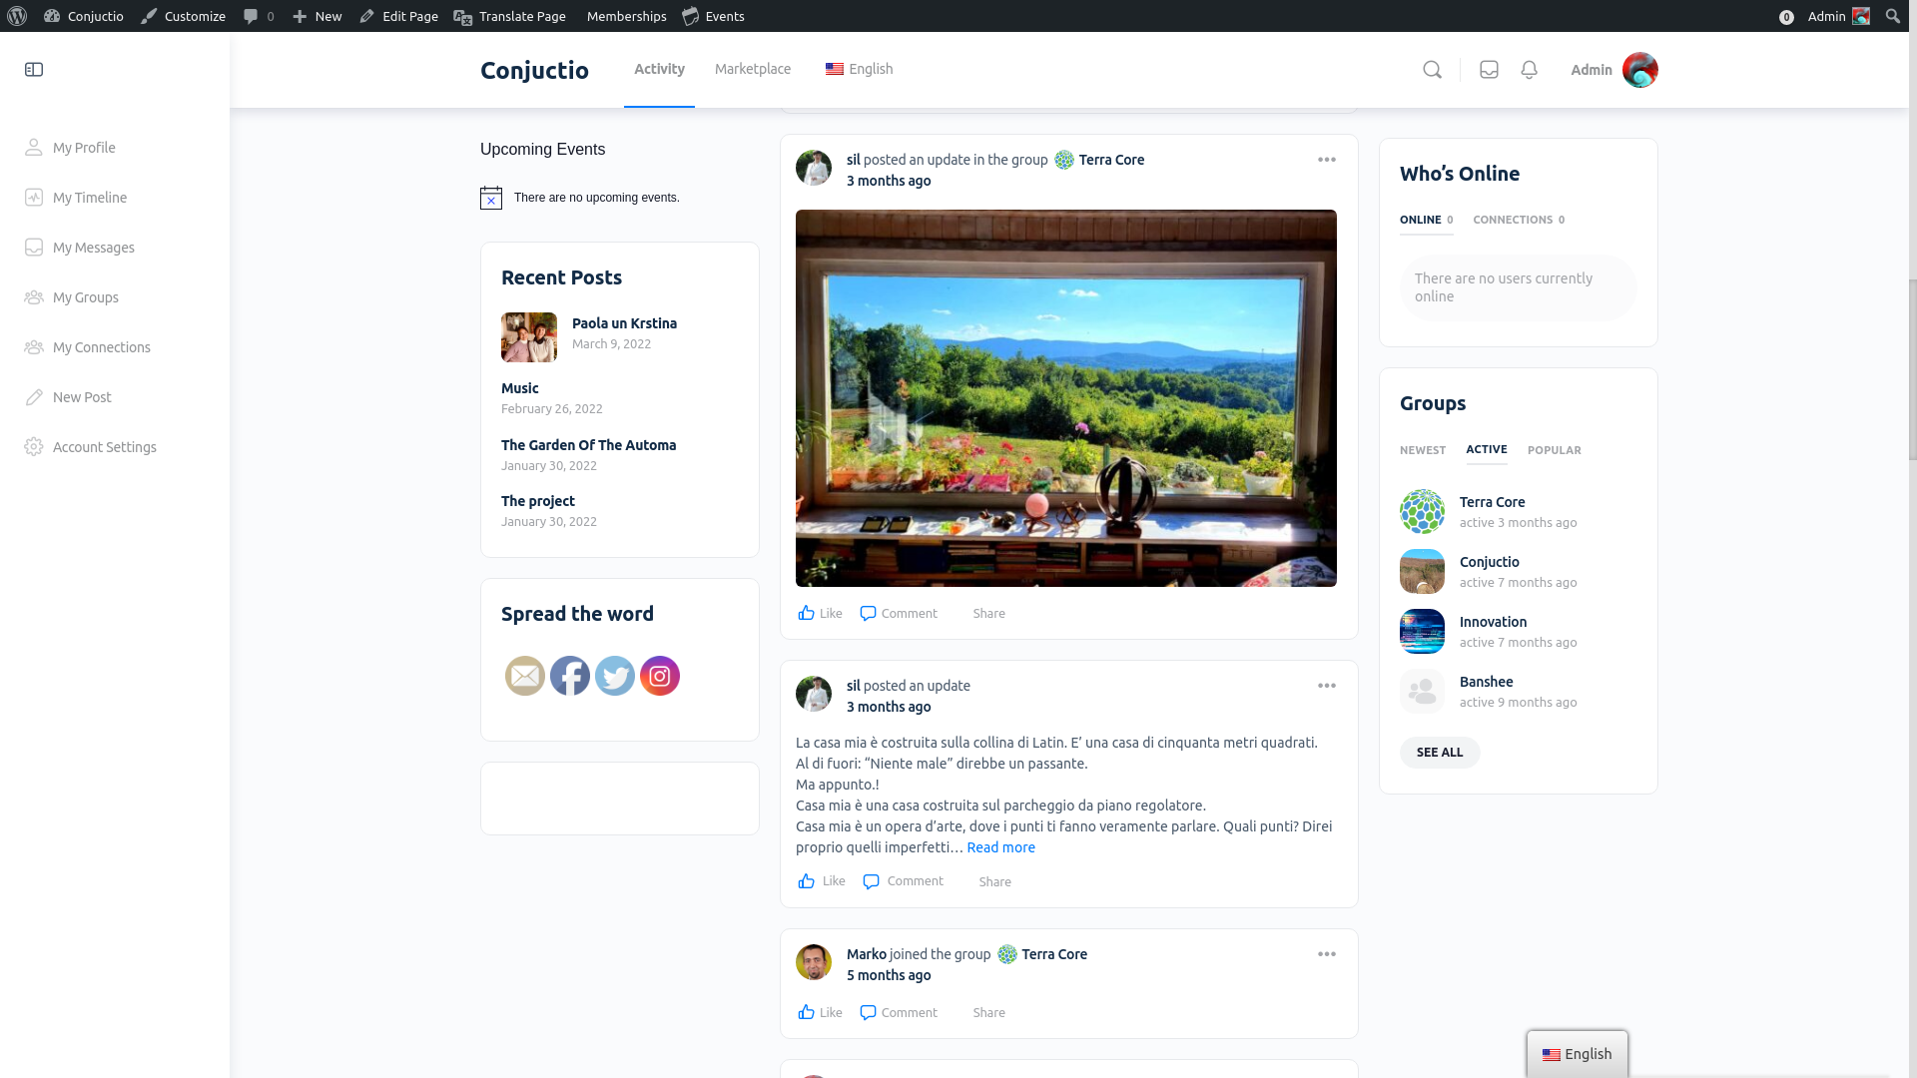1917x1078 pixels.
Task: Open the search magnifier in header
Action: (1432, 70)
